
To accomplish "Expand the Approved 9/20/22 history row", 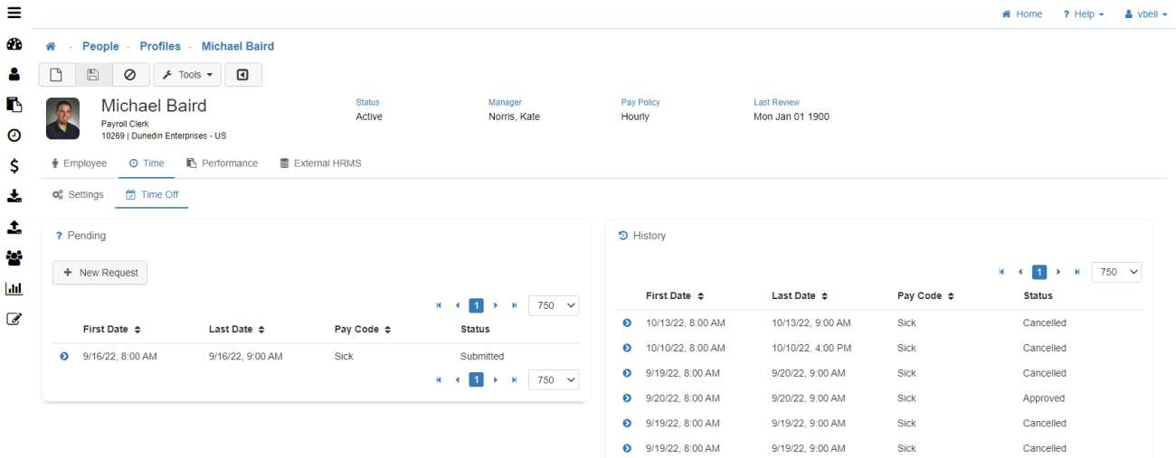I will coord(627,398).
